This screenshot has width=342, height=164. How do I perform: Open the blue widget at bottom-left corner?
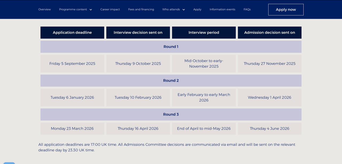click(9, 163)
